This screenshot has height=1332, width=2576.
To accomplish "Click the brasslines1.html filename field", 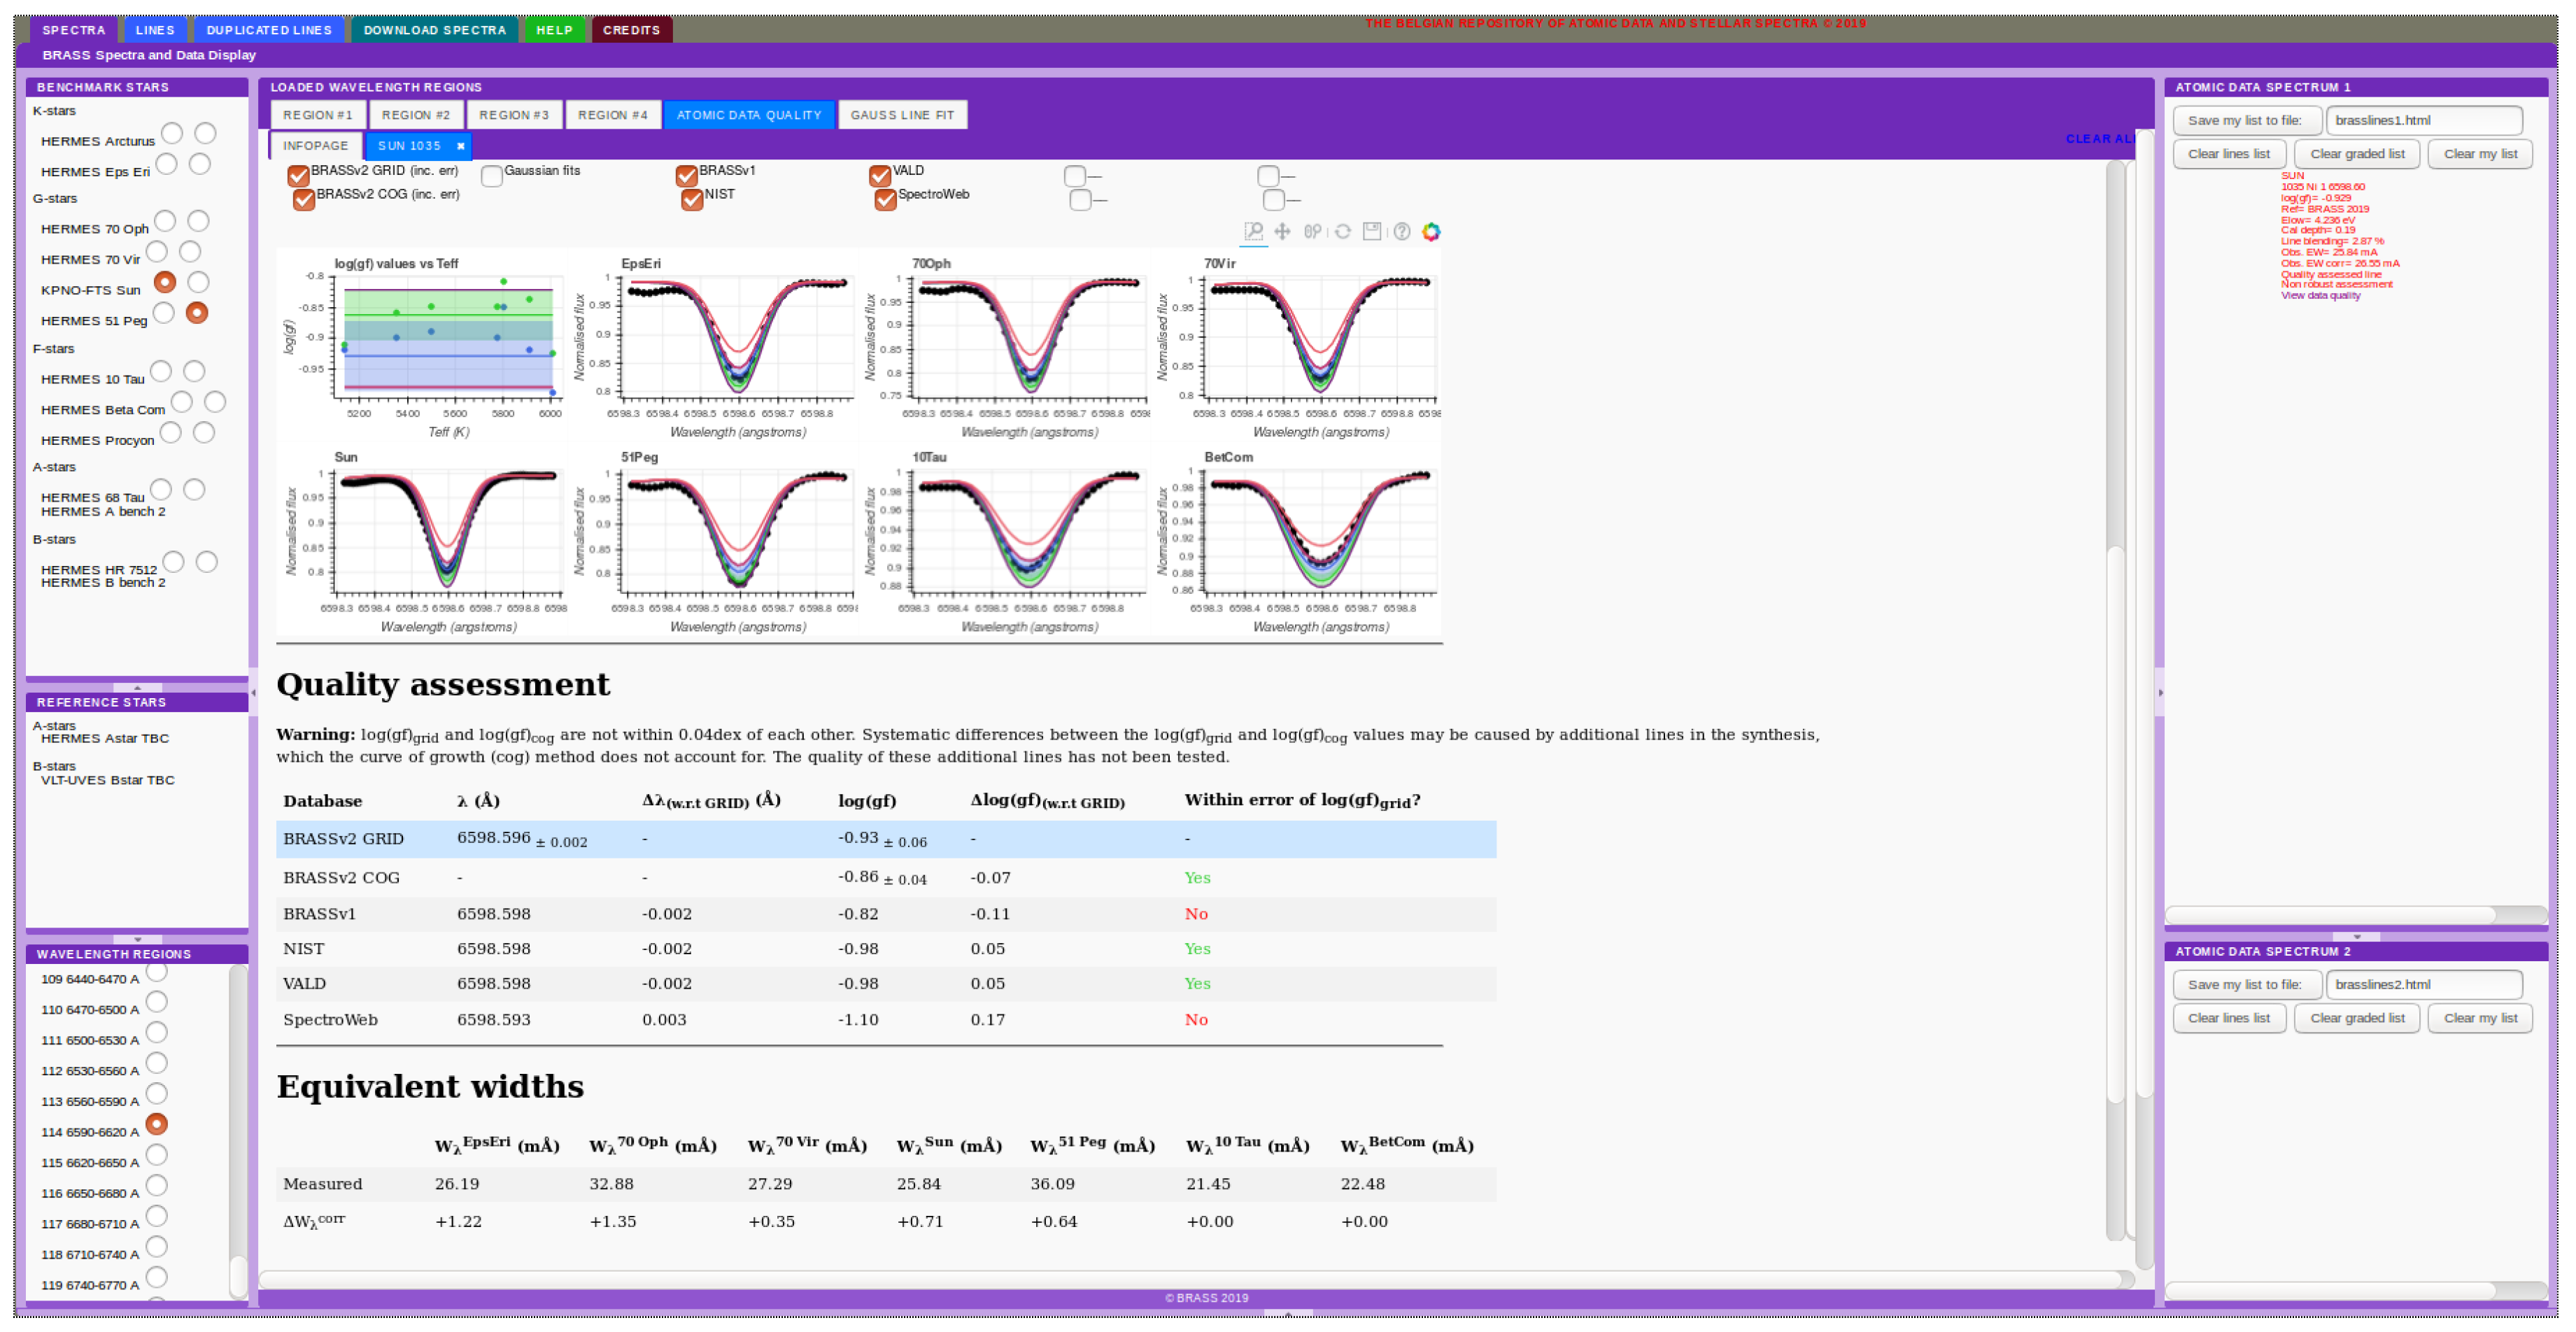I will [2423, 120].
